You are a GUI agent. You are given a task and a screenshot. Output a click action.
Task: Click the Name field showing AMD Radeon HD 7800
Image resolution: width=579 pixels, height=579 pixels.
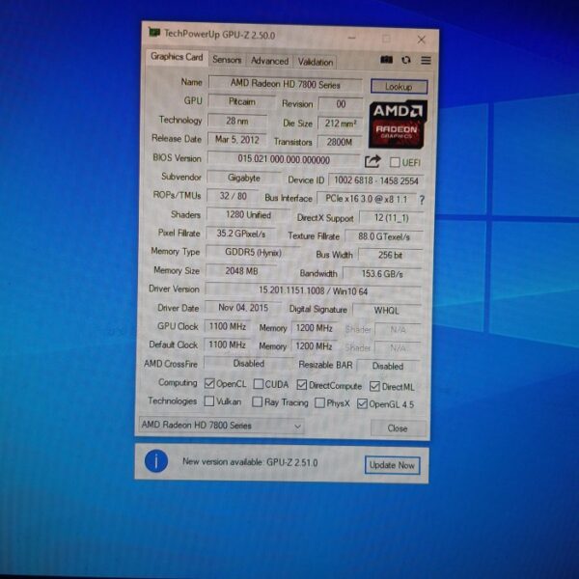point(286,84)
